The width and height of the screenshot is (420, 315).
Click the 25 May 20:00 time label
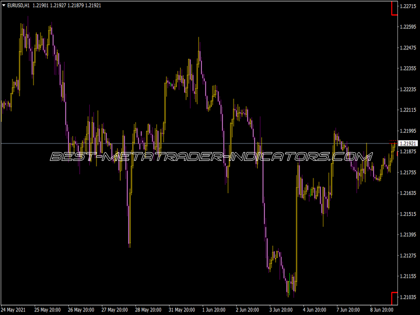click(47, 310)
